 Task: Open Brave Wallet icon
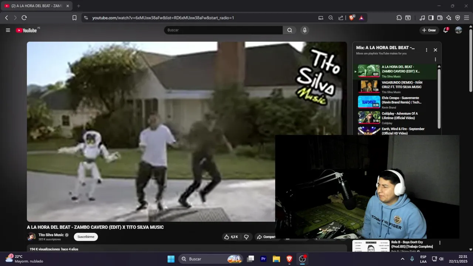click(x=440, y=18)
